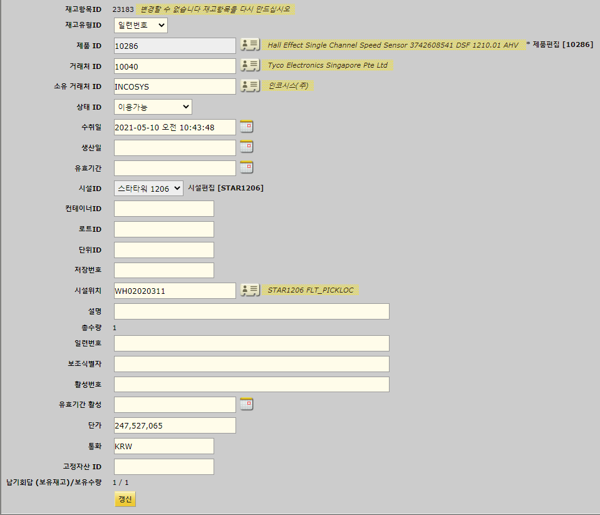
Task: Open lookup icon beside 소유 거래처 ID
Action: point(250,86)
